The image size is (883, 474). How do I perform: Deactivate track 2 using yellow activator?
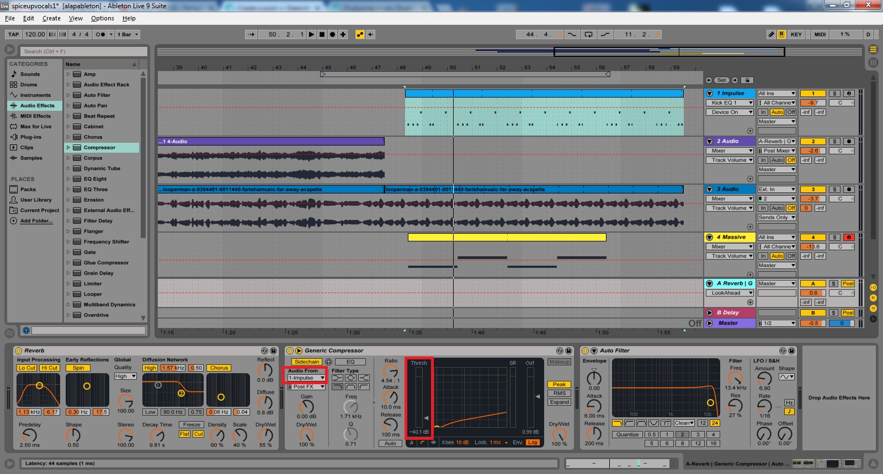813,142
